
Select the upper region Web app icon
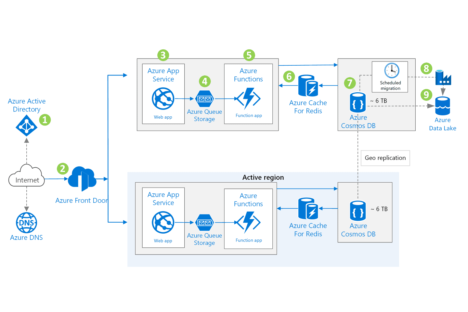(x=163, y=99)
